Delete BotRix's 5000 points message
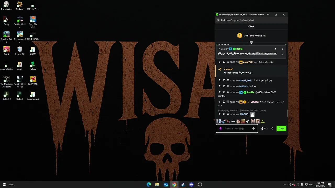The width and height of the screenshot is (335, 188). 220,92
